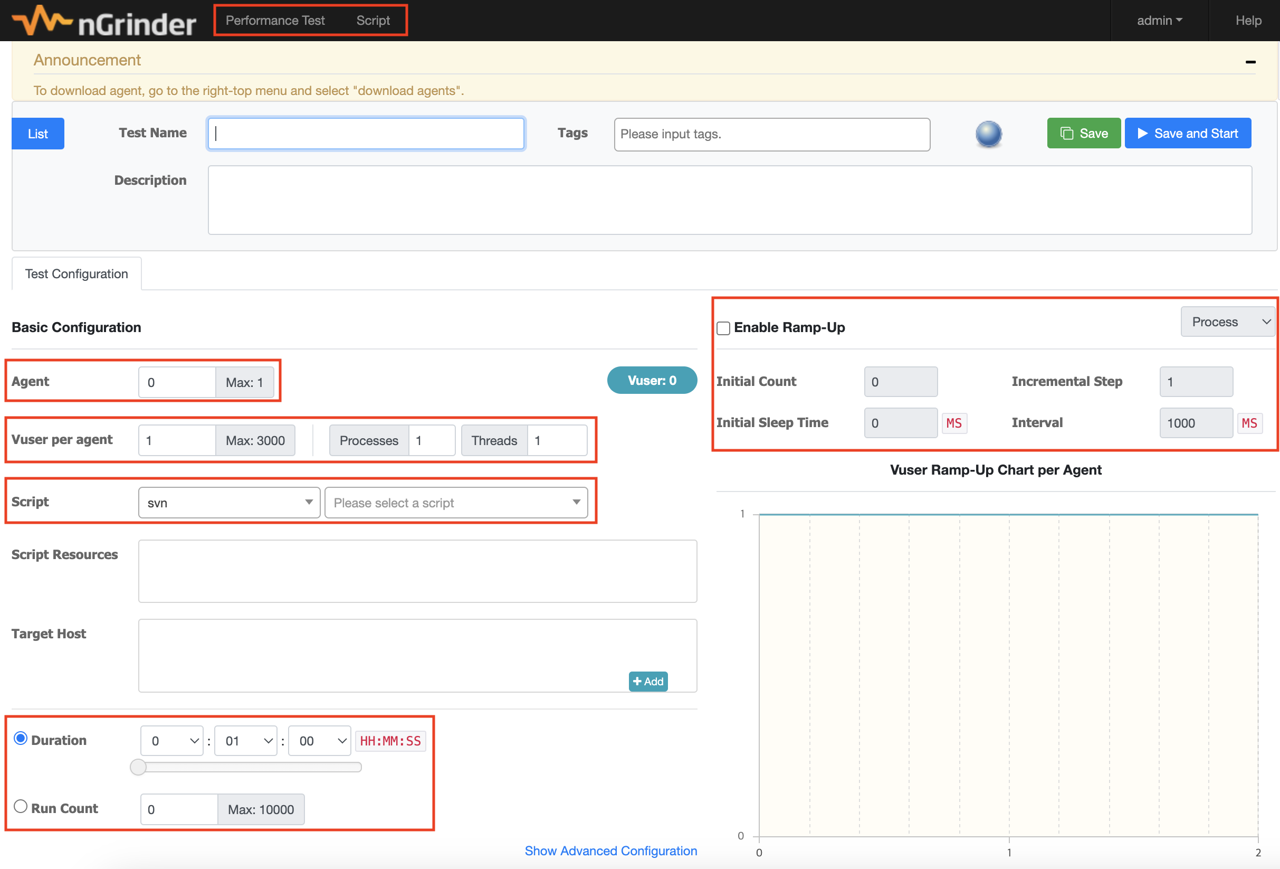Open the Help link
Viewport: 1280px width, 869px height.
(1248, 21)
